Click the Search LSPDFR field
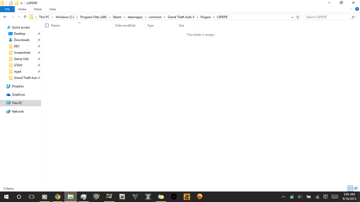 tap(330, 17)
